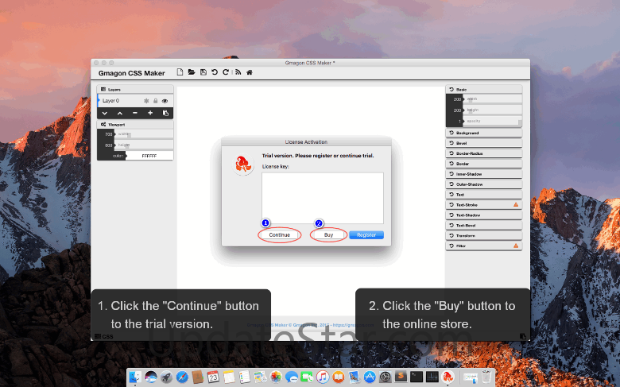Expand the Text-Bevel section
The image size is (620, 387).
coord(483,226)
